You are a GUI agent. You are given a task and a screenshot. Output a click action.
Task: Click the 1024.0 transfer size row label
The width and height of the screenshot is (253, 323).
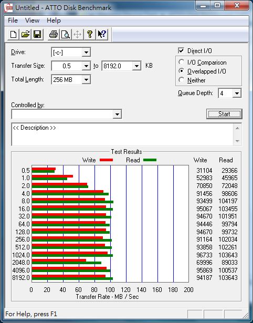point(21,255)
